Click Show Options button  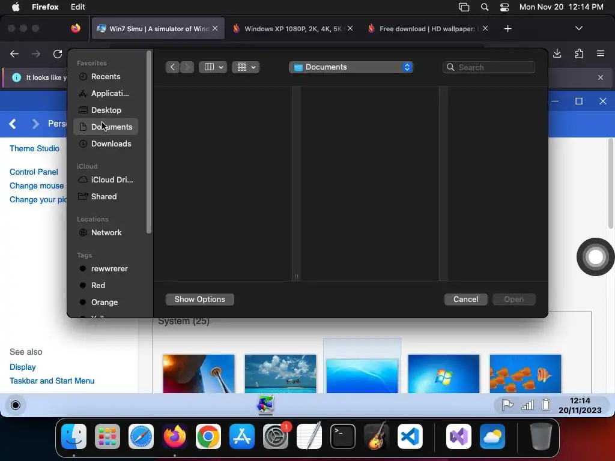199,300
